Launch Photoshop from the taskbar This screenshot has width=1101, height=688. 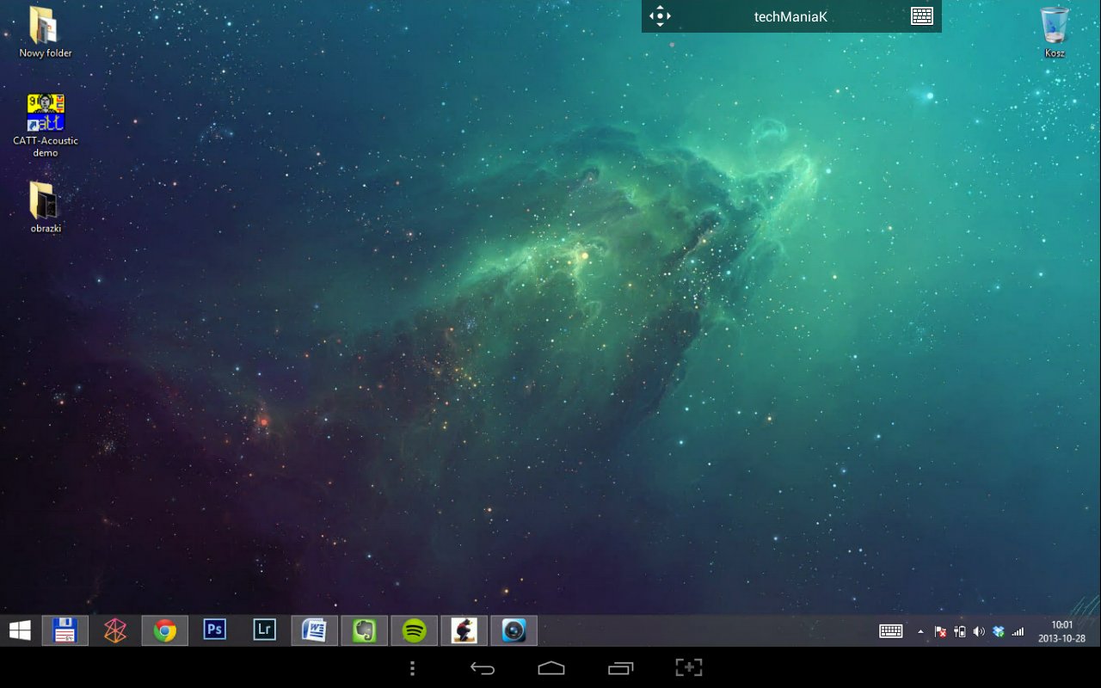[x=214, y=630]
